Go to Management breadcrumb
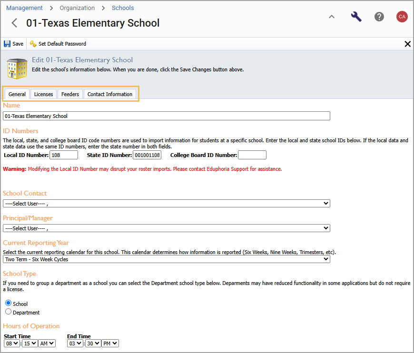This screenshot has width=414, height=353. click(24, 8)
